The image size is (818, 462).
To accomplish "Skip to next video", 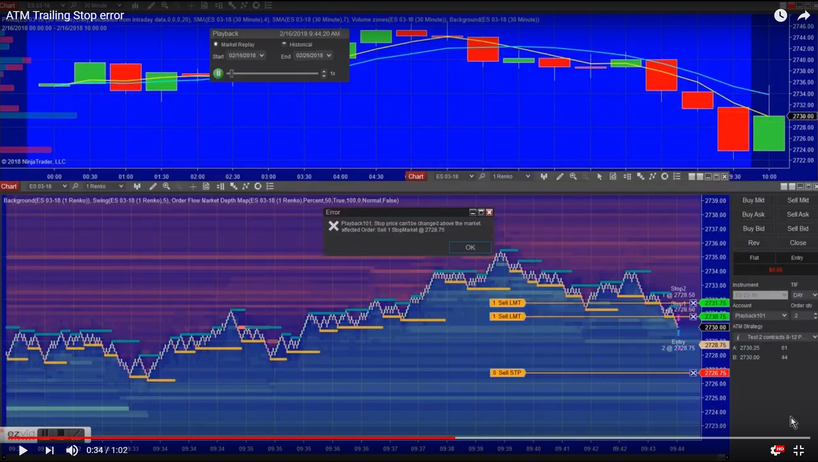I will click(50, 450).
